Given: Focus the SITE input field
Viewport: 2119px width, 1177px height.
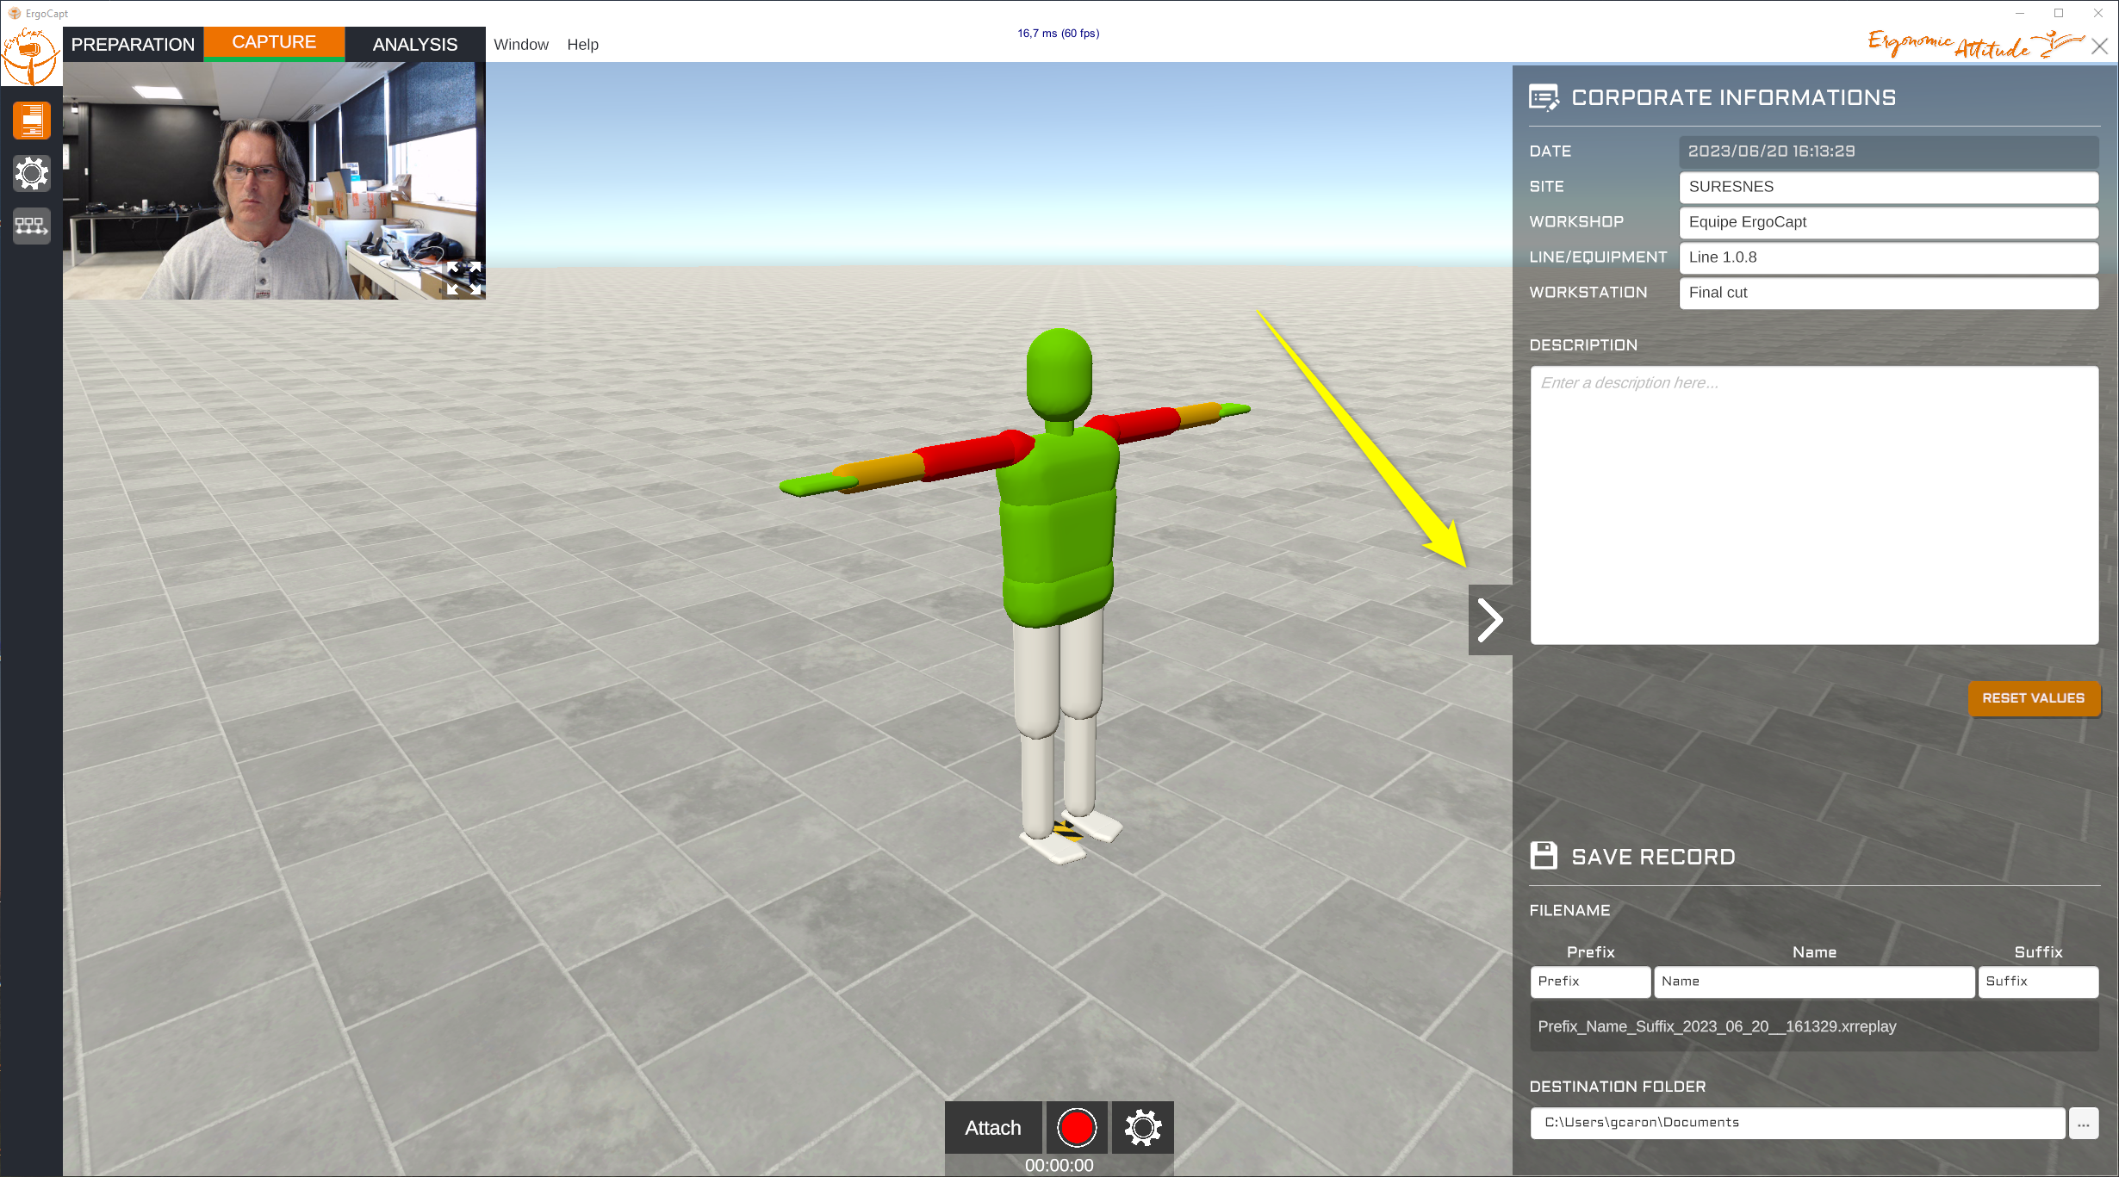Looking at the screenshot, I should [x=1888, y=187].
